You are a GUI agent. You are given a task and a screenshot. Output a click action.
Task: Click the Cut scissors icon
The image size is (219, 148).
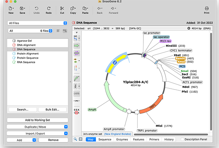[62, 8]
